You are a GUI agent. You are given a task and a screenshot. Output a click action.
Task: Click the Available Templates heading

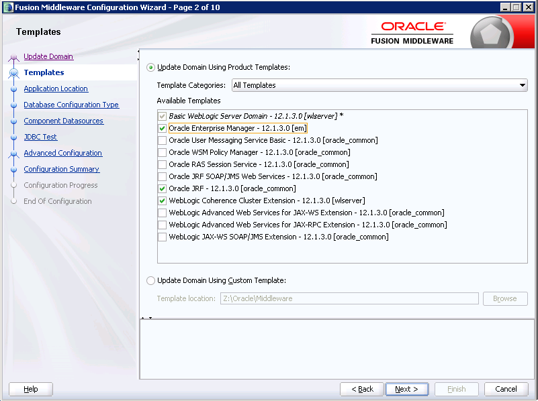tap(189, 101)
